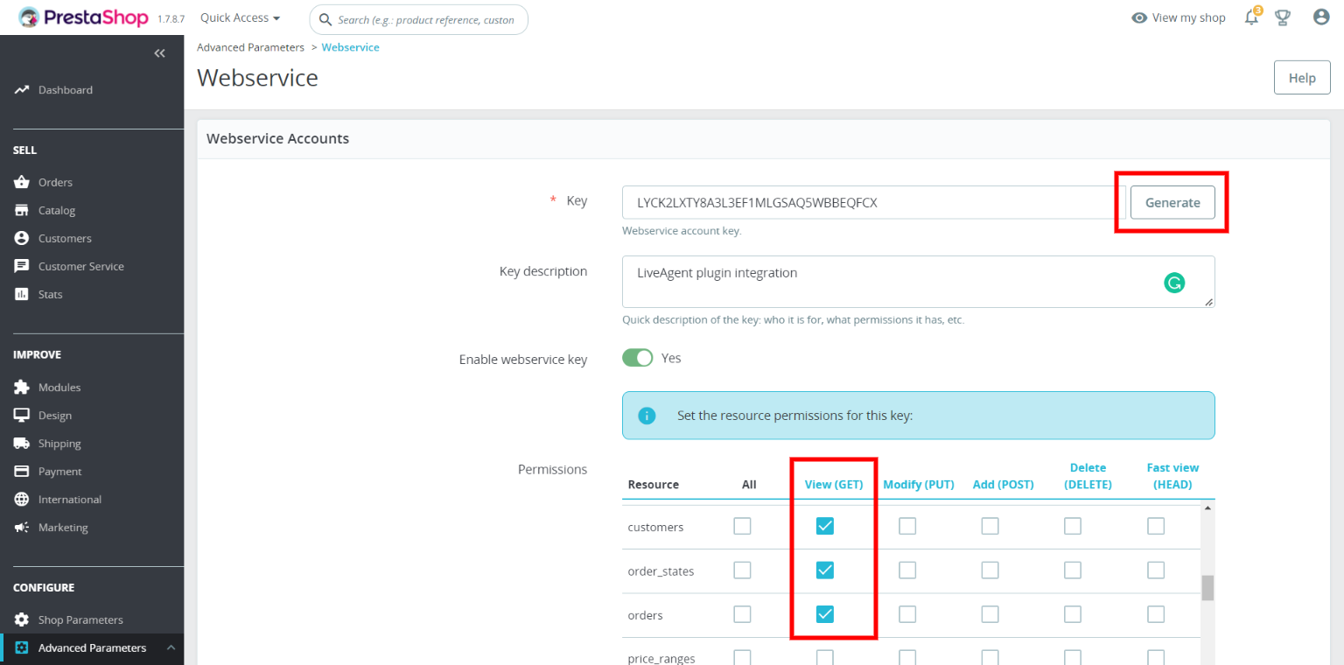Click the Help button
Screen dimensions: 1344x665
point(1301,78)
